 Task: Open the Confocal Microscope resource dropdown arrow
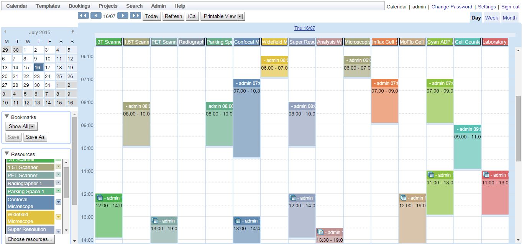[x=58, y=202]
